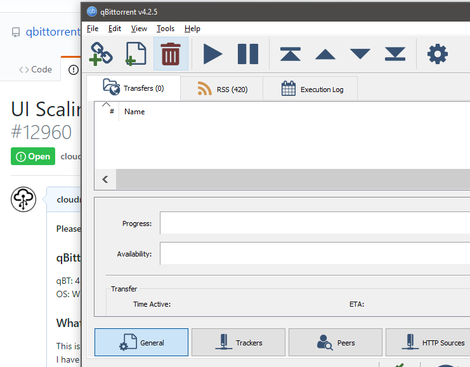This screenshot has height=367, width=470.
Task: Click the Add Torrent File icon
Action: tap(136, 54)
